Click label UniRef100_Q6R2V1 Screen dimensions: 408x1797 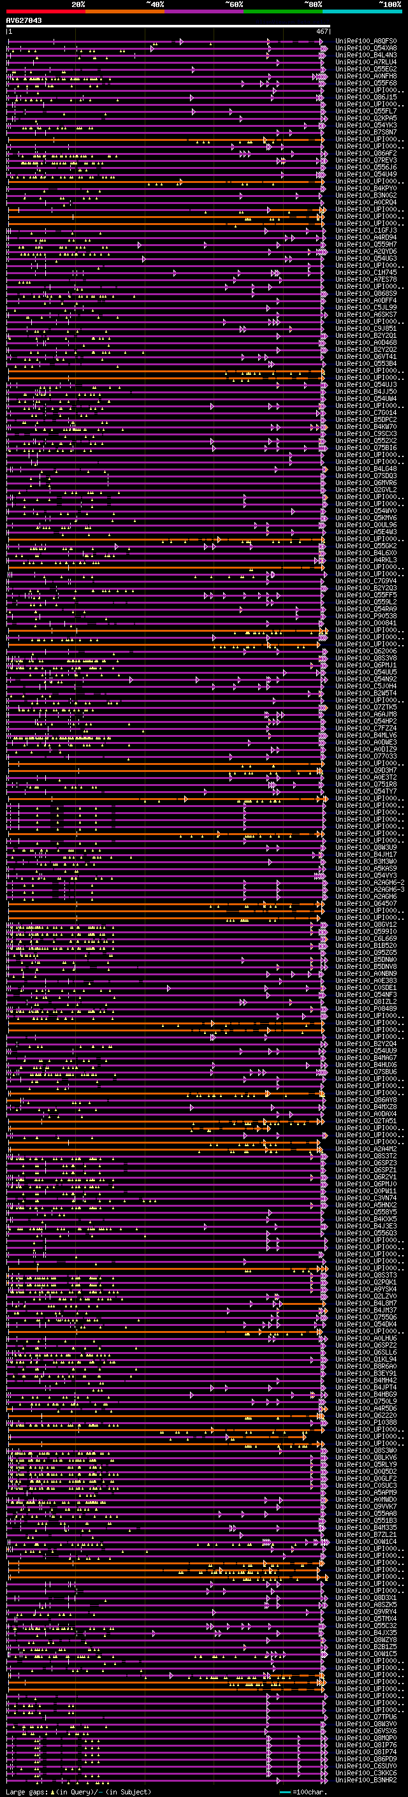coord(366,1177)
